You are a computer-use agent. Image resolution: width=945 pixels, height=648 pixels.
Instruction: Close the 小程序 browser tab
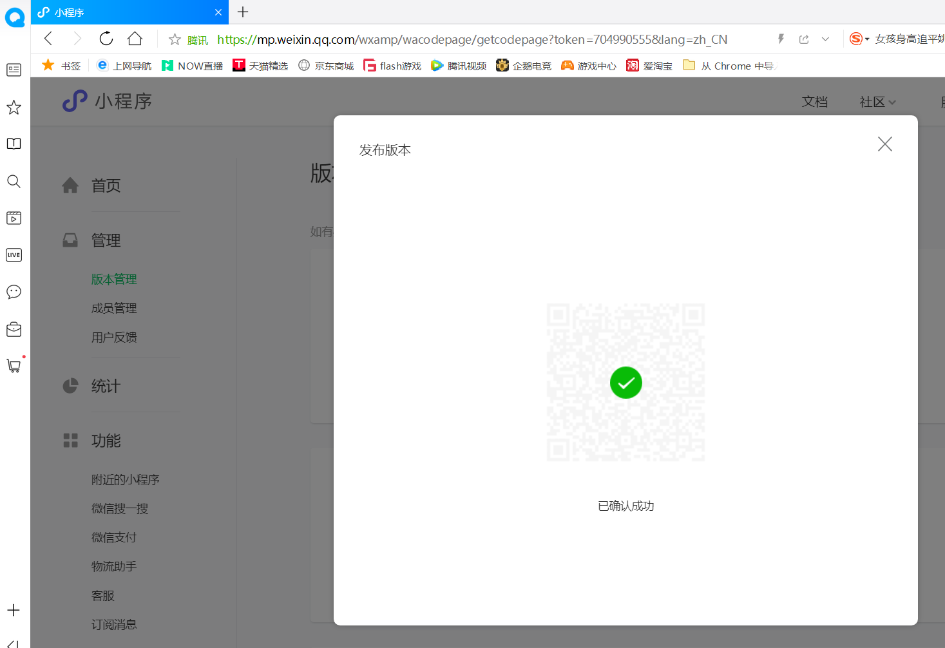pos(218,12)
